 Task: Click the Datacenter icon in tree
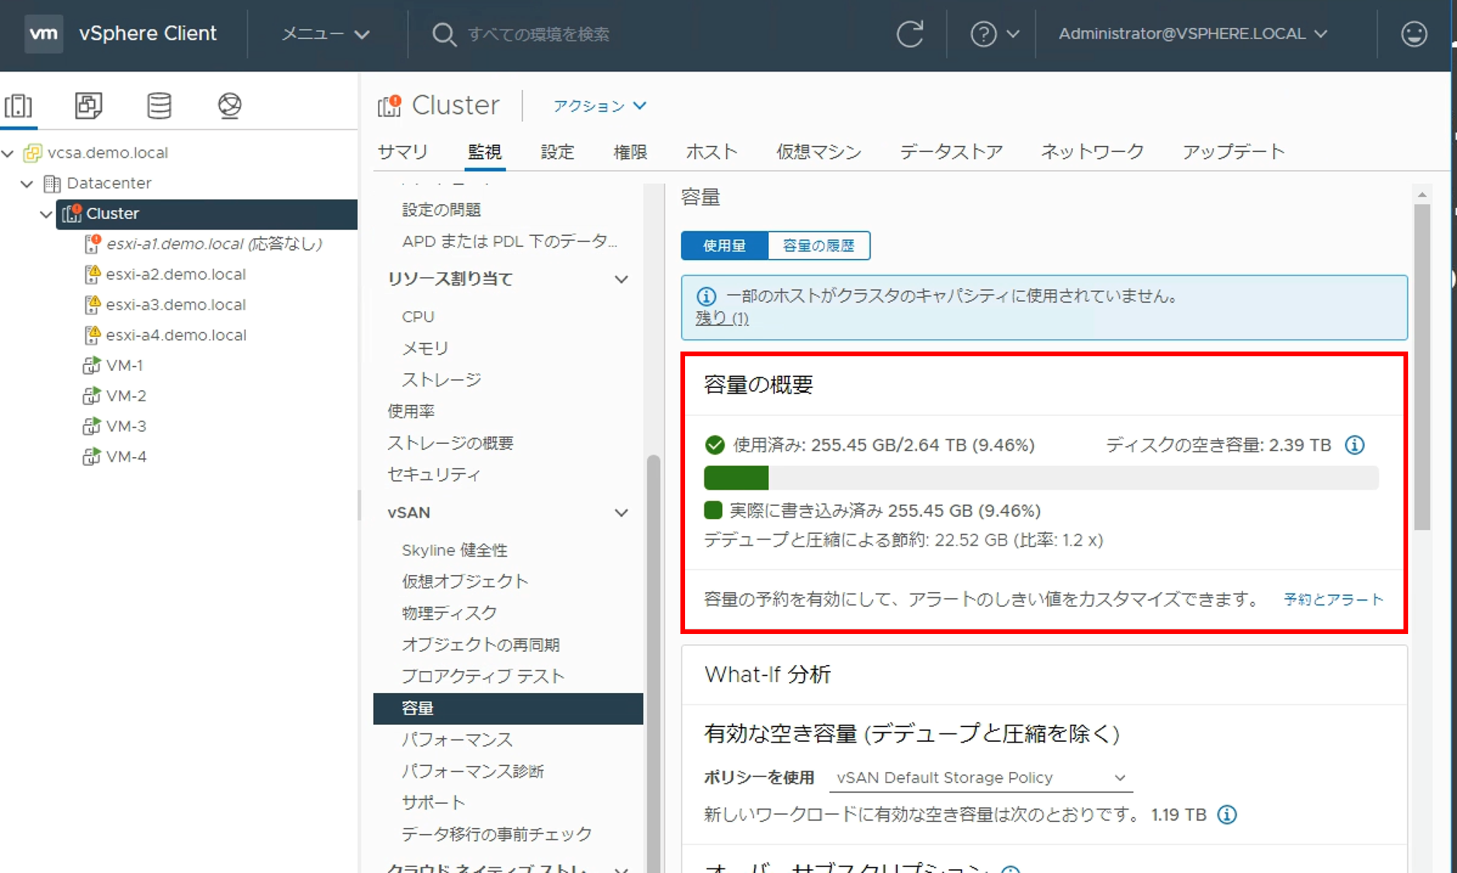(x=52, y=183)
